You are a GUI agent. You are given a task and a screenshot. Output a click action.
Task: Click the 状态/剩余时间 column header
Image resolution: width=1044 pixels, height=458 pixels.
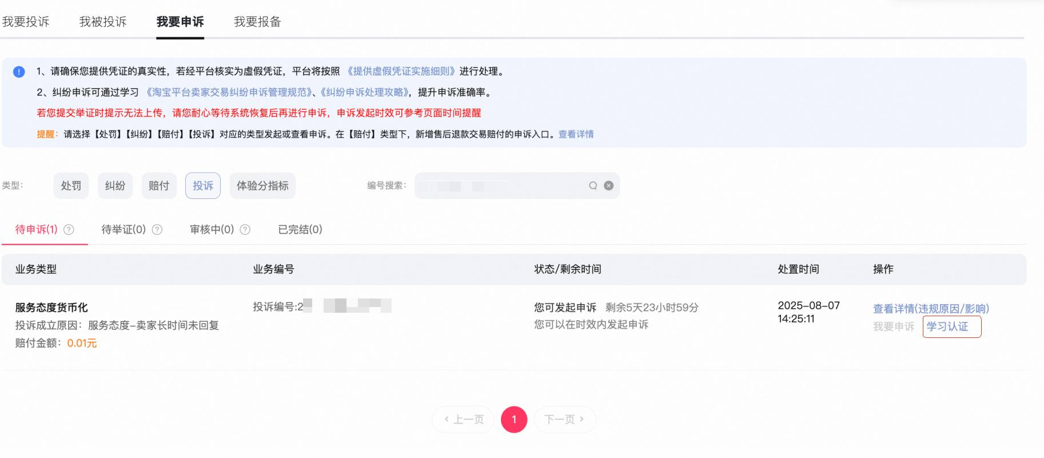pos(568,269)
